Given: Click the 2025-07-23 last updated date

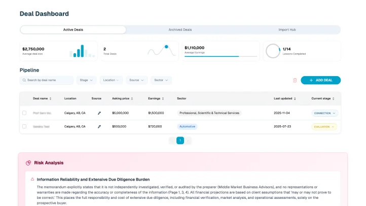Looking at the screenshot, I should [x=282, y=126].
